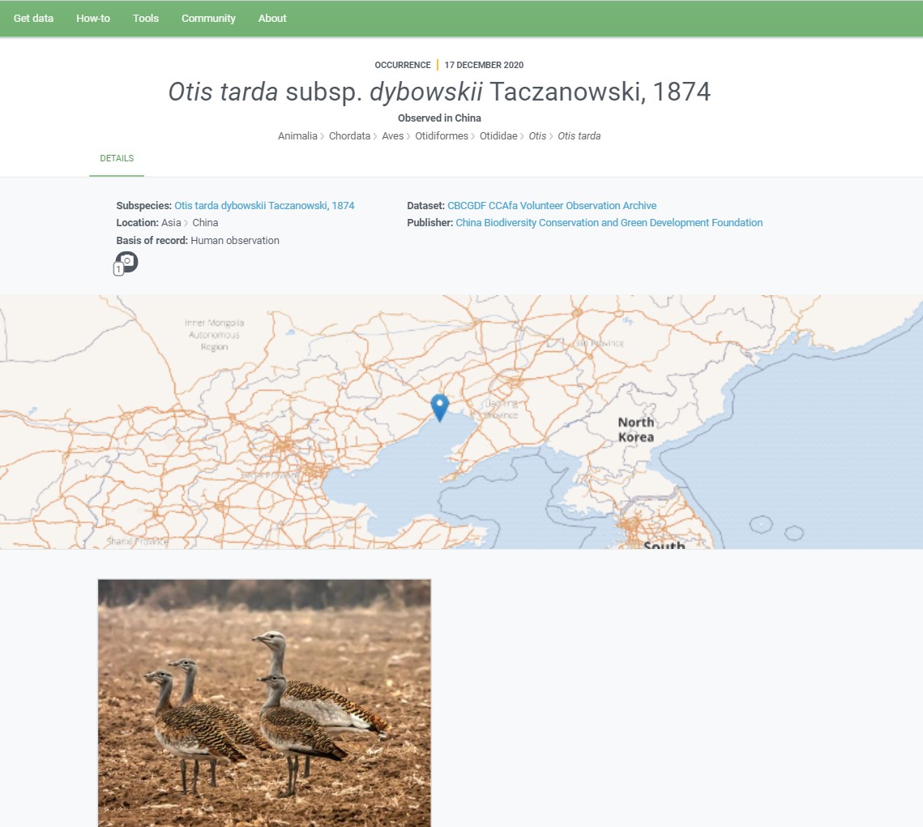Open the Get data menu
Image resolution: width=923 pixels, height=827 pixels.
point(33,19)
